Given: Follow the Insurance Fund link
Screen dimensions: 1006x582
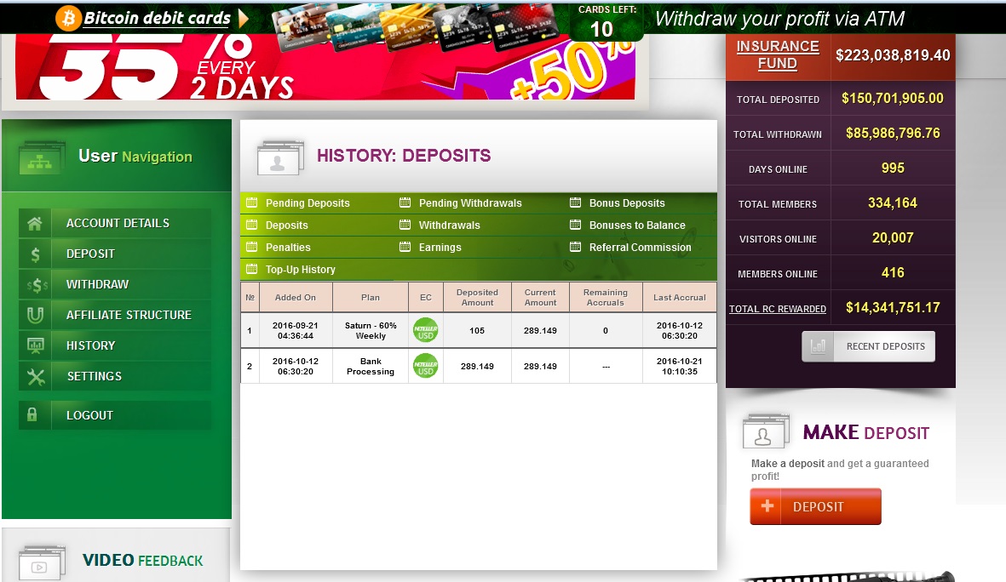Looking at the screenshot, I should pos(778,55).
